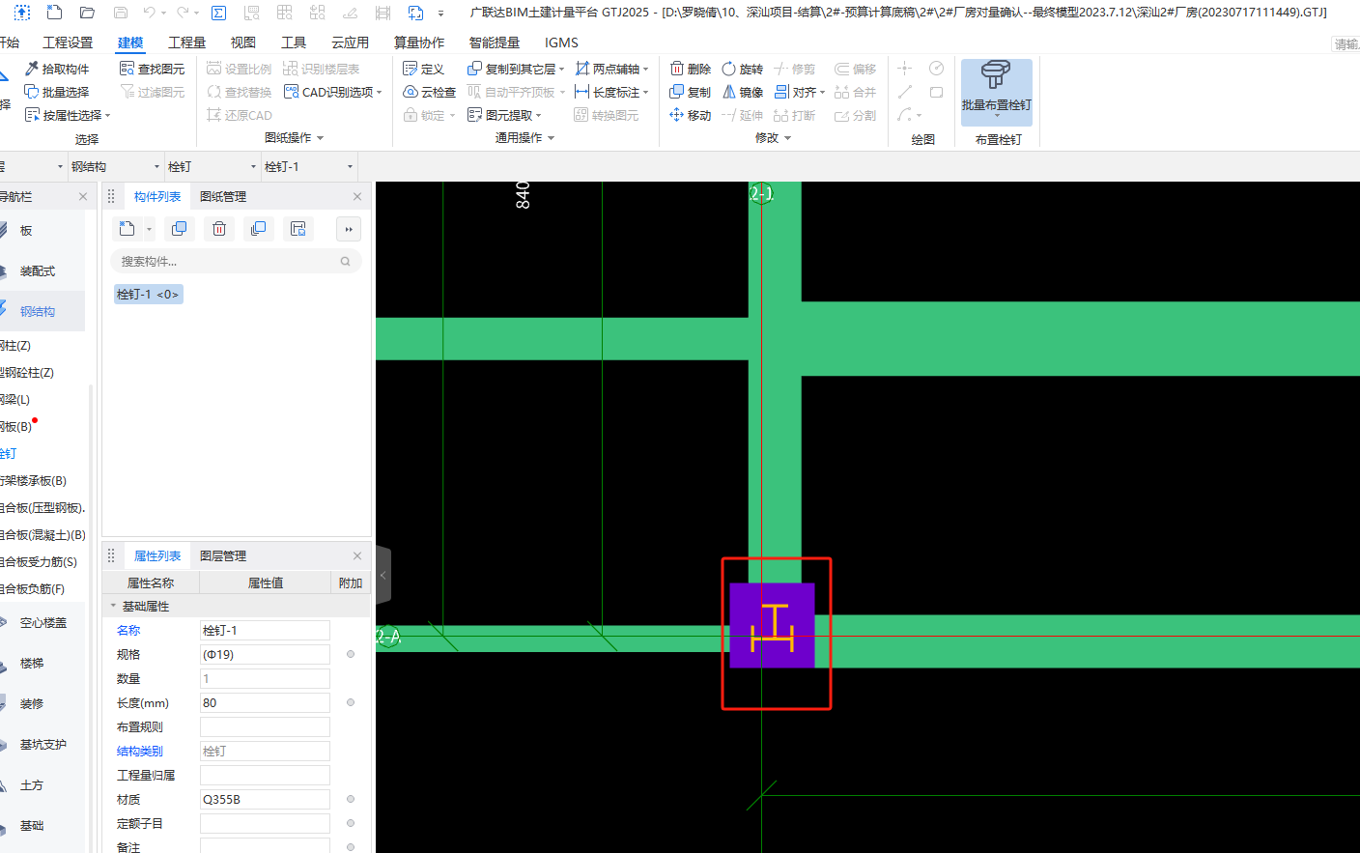Click the more arrows button in component list toolbar
This screenshot has width=1360, height=853.
[349, 229]
